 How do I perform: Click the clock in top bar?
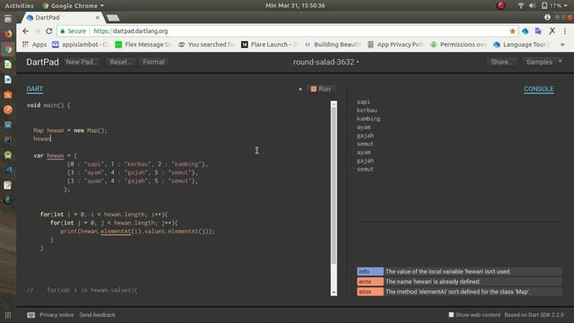[295, 5]
